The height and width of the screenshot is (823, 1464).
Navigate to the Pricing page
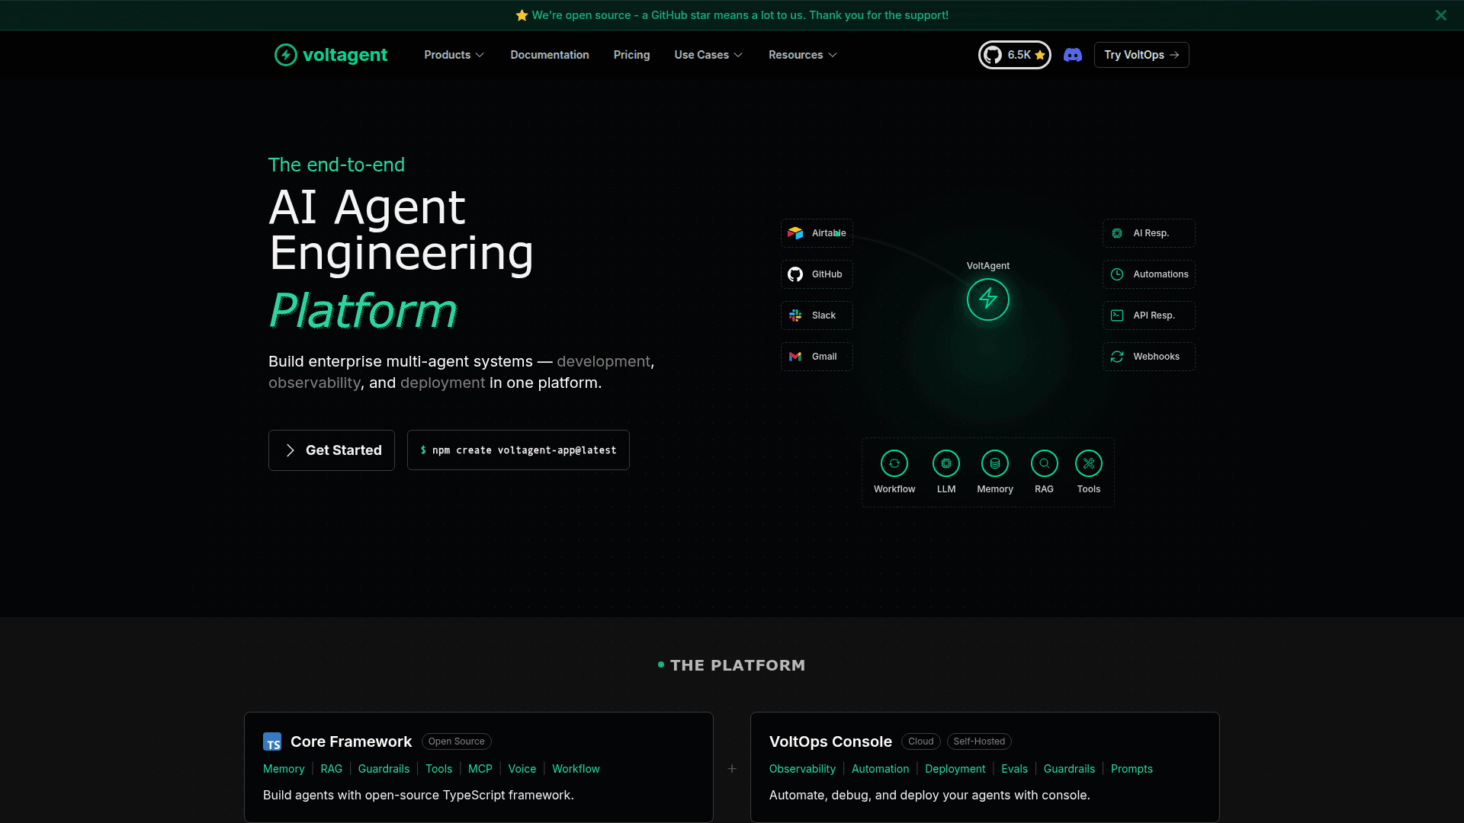(x=631, y=54)
